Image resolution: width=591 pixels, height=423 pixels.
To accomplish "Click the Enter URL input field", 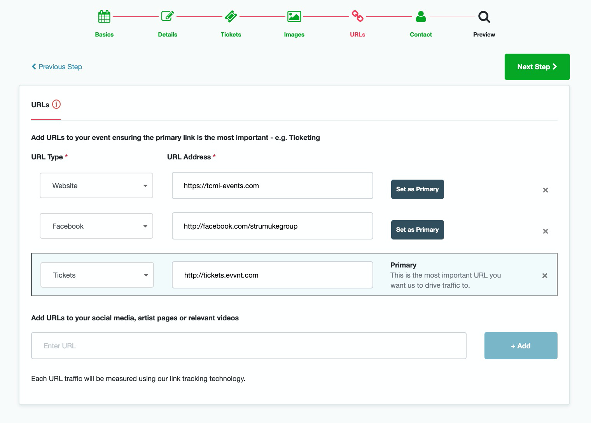I will (x=249, y=346).
